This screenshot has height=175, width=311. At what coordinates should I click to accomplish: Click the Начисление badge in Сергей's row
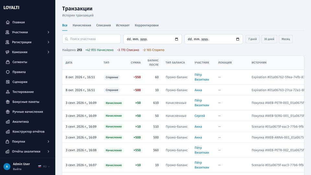coord(114,116)
